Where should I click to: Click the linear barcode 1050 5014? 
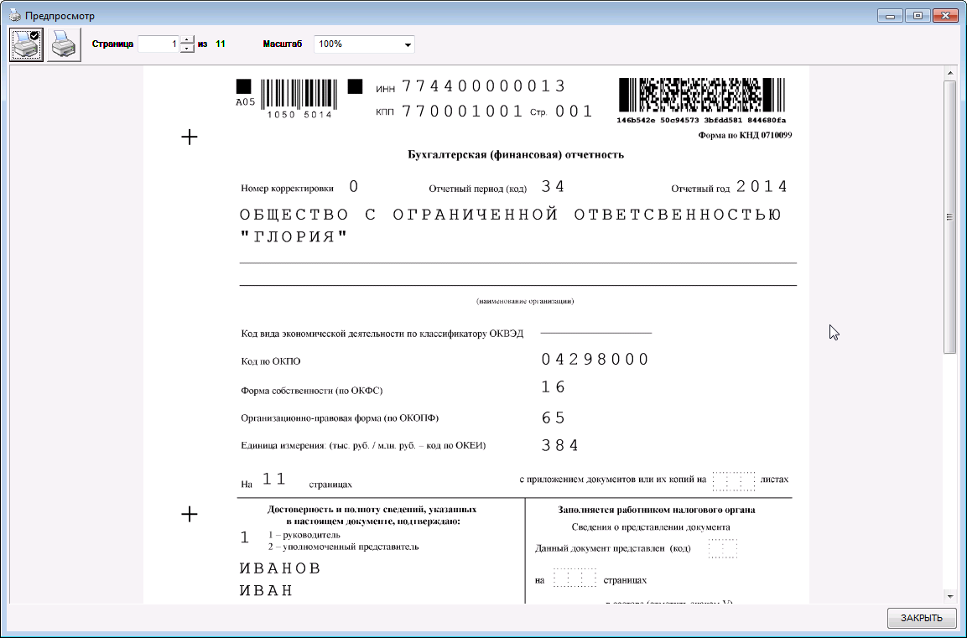click(299, 99)
